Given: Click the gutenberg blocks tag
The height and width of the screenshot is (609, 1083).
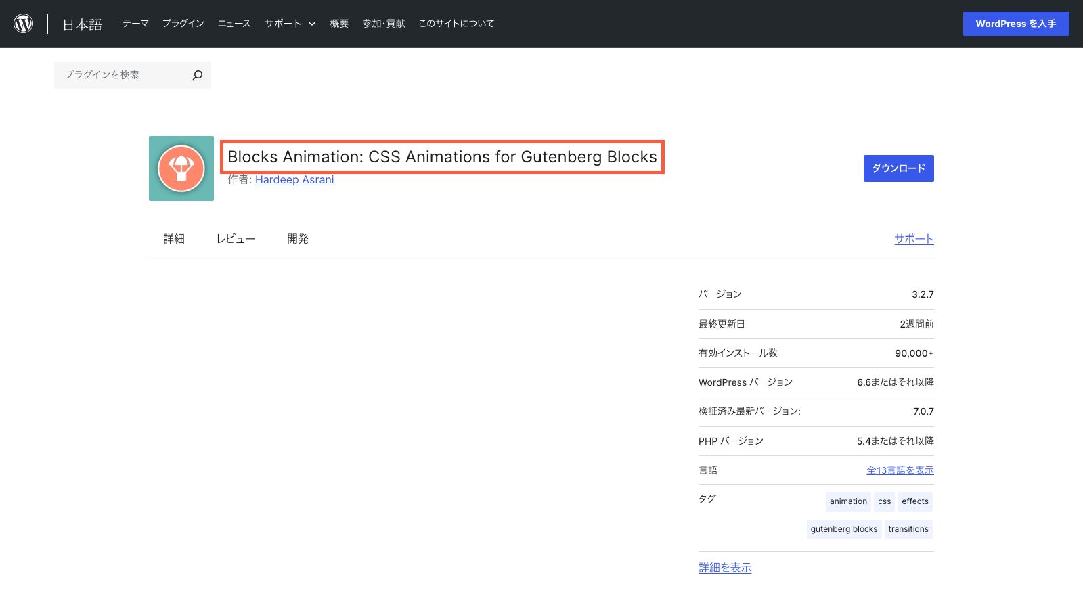Looking at the screenshot, I should tap(844, 529).
